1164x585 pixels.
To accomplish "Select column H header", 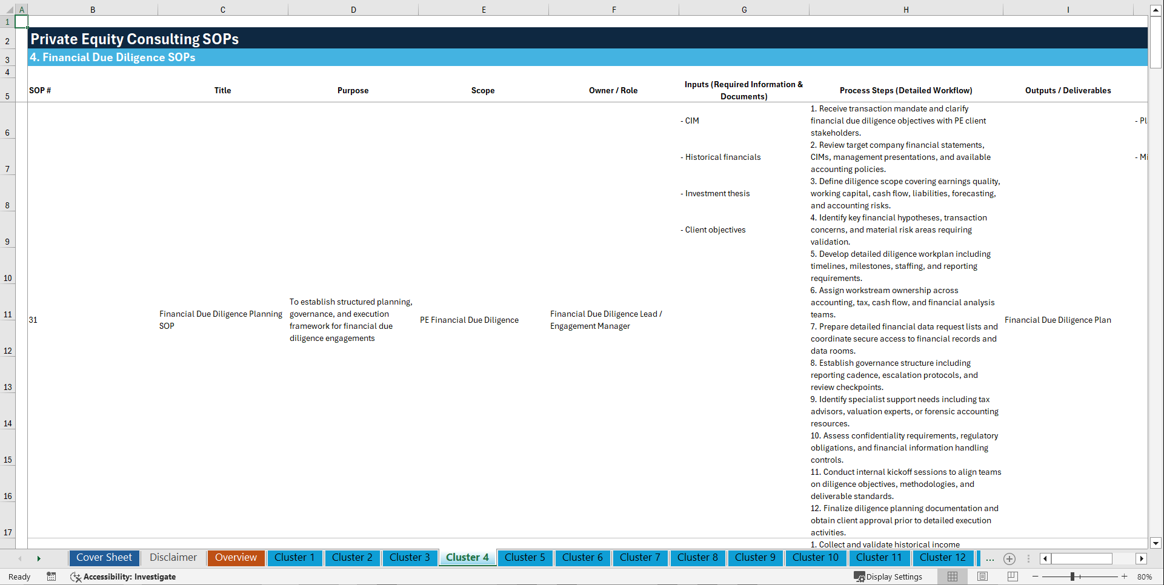I will (x=906, y=10).
